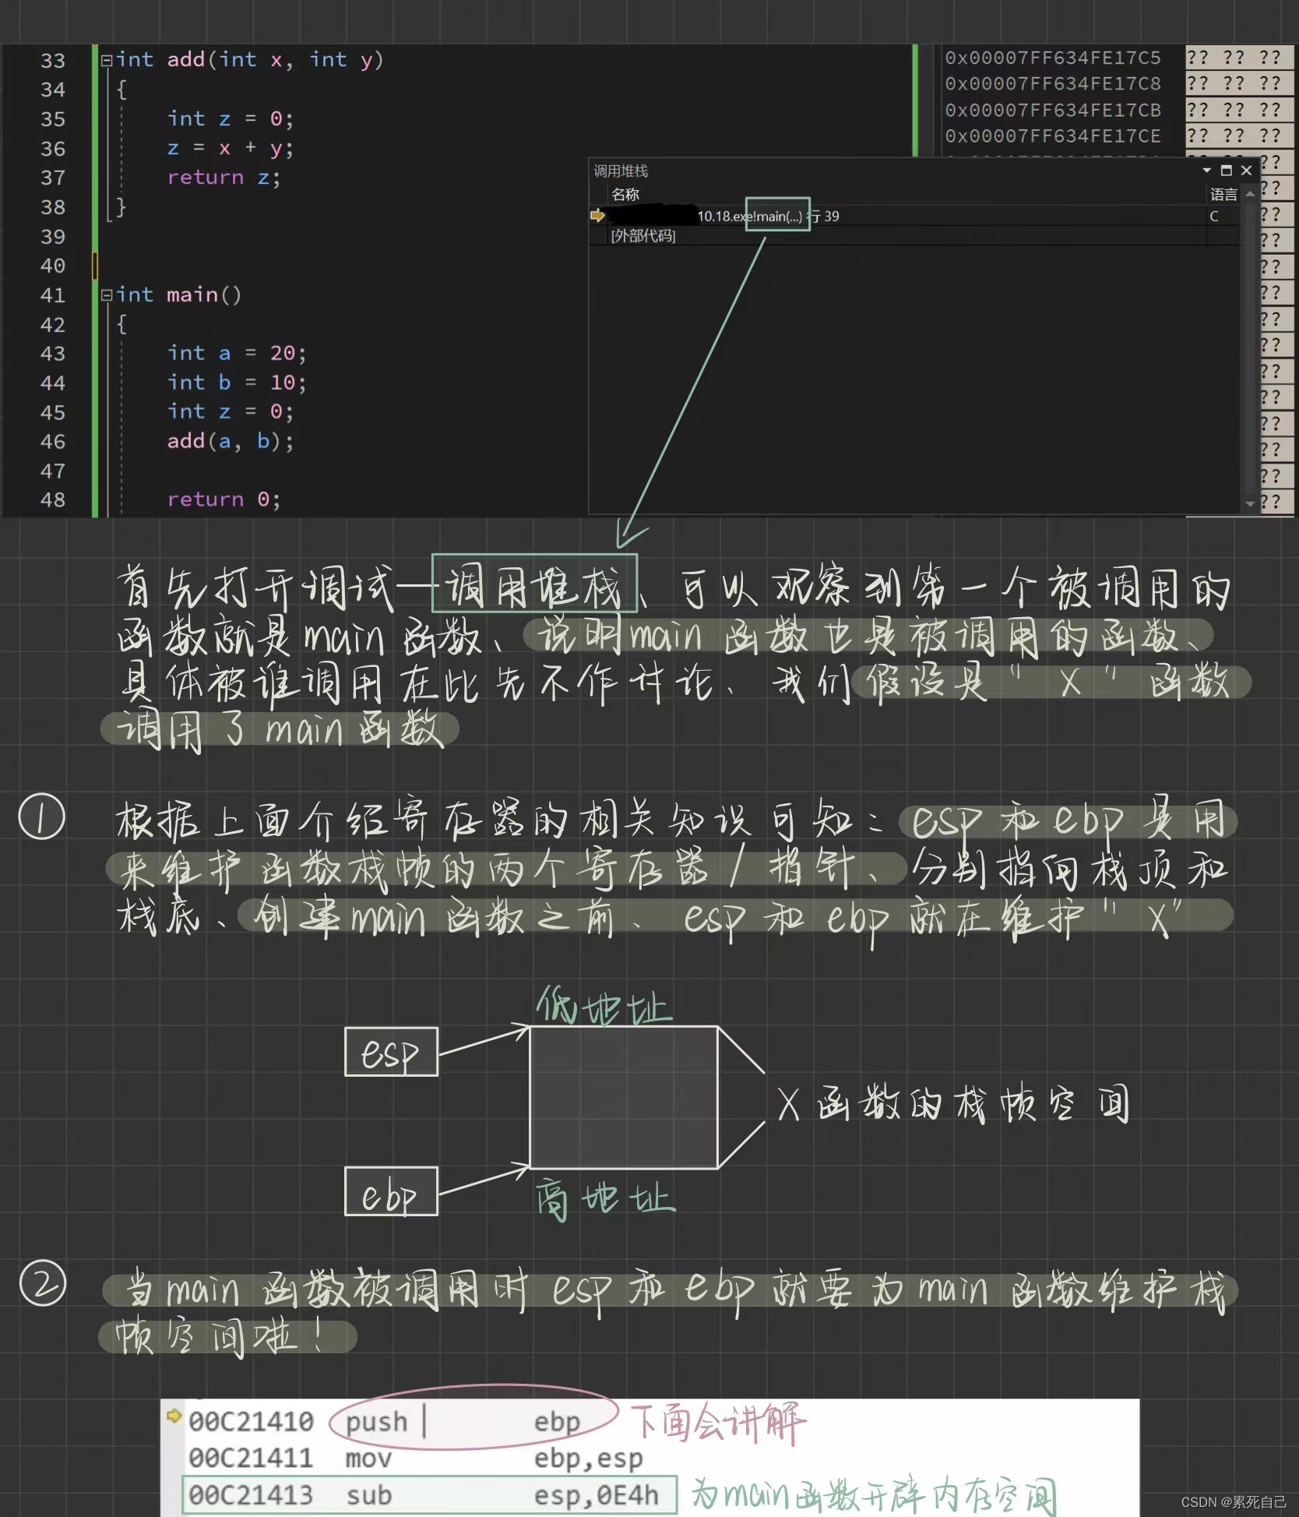The width and height of the screenshot is (1299, 1517).
Task: Click 'int b = 10;' on line 44
Action: (x=237, y=383)
